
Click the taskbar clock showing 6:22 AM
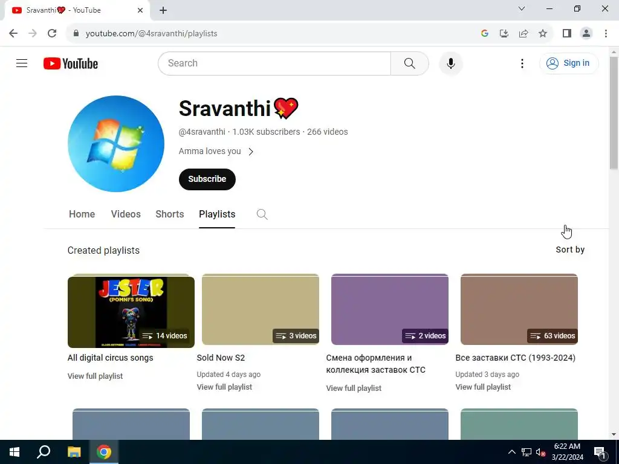567,452
